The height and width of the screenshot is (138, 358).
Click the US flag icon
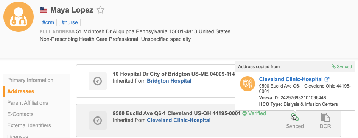pos(44,9)
